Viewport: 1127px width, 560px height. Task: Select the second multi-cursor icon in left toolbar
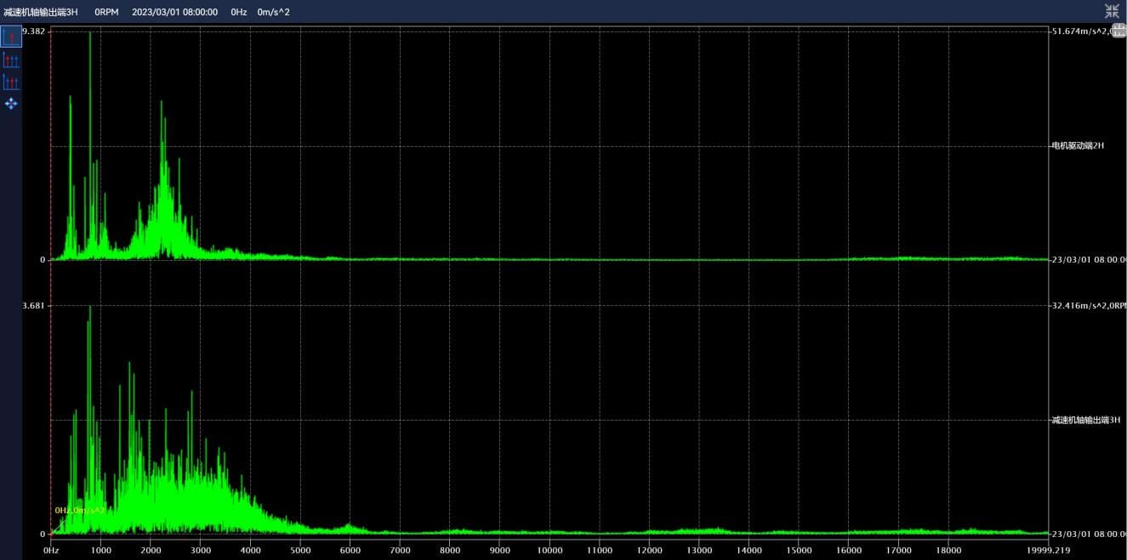point(11,59)
